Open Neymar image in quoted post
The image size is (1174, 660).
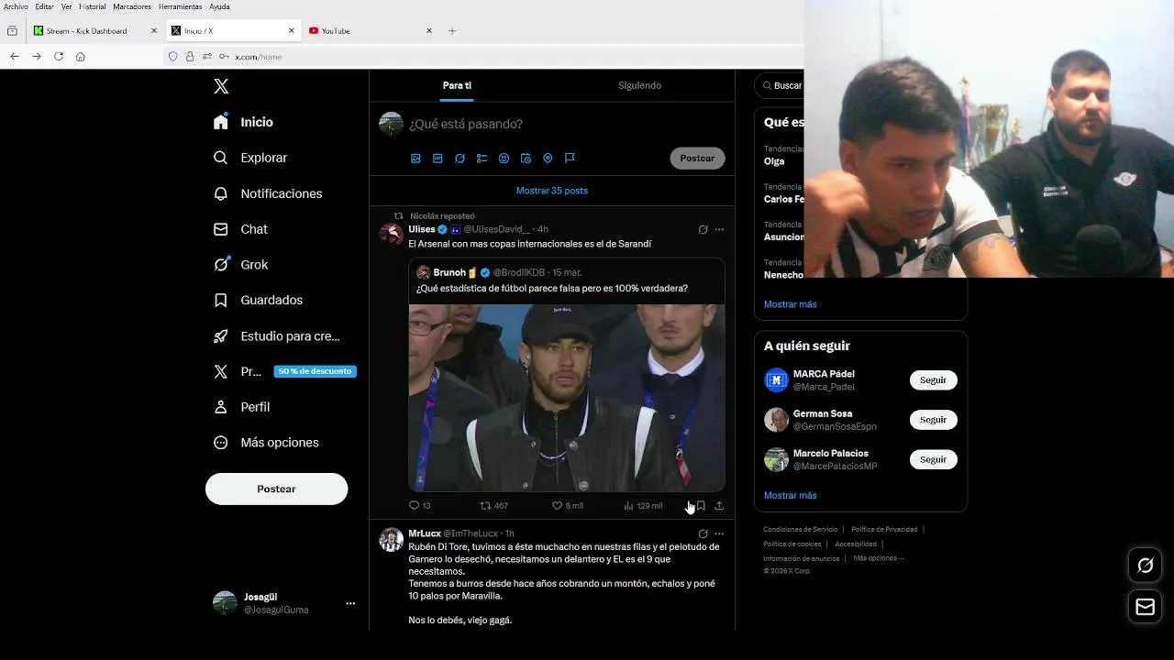point(567,398)
